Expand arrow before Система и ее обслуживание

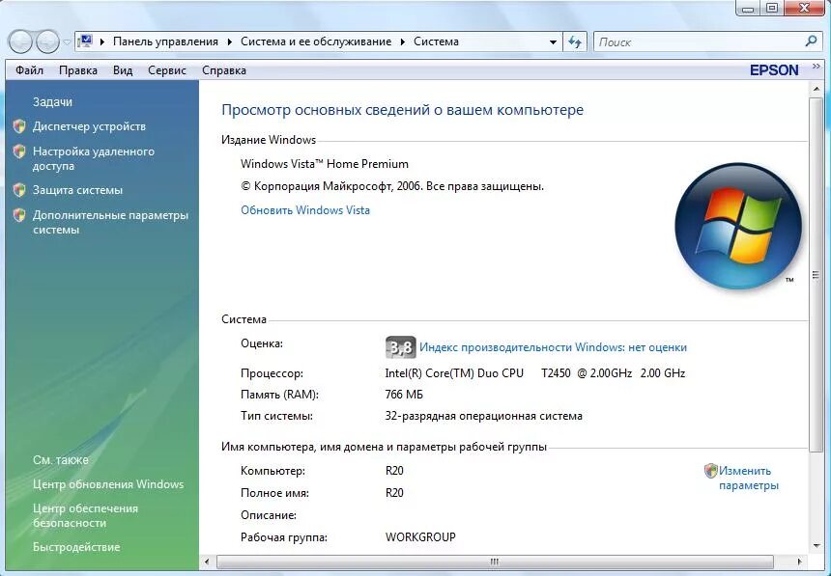[229, 41]
